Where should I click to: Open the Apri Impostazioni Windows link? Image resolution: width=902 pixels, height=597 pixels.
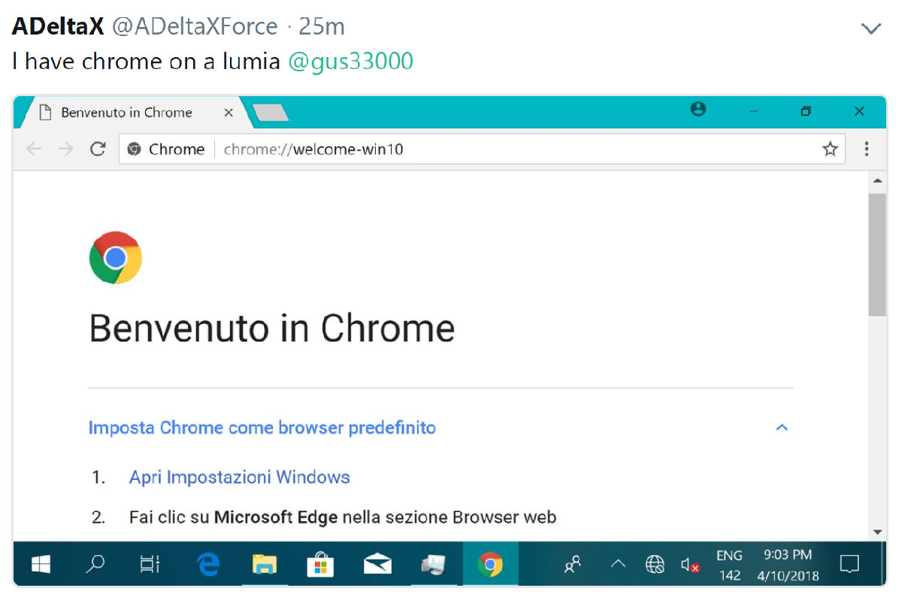(240, 477)
